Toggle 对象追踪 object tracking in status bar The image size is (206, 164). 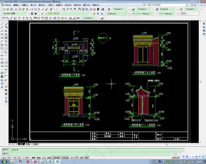tap(65, 158)
